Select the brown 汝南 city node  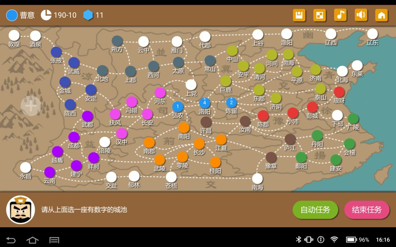pyautogui.click(x=245, y=121)
